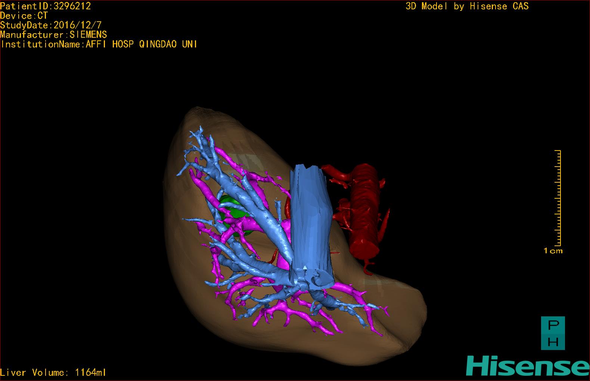Viewport: 590px width, 381px height.
Task: Select the Manufacturer:SIEMENS label
Action: coord(53,35)
